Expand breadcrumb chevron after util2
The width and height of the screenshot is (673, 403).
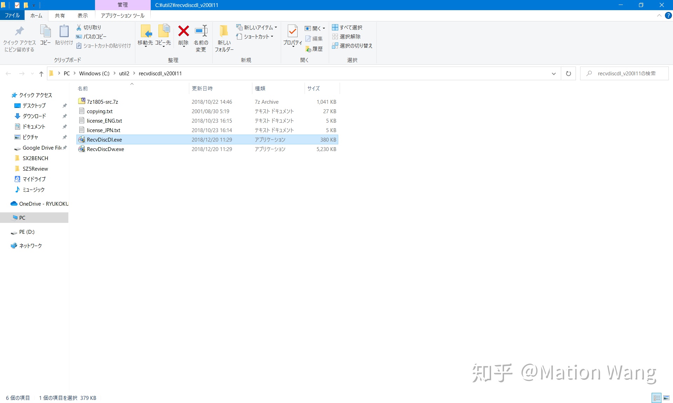(134, 73)
